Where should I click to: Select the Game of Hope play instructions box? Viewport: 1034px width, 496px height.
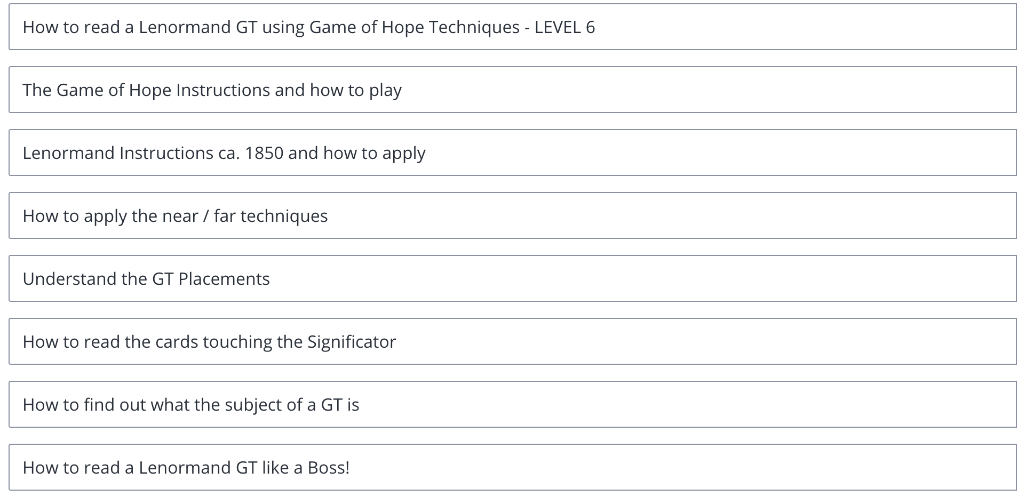512,90
